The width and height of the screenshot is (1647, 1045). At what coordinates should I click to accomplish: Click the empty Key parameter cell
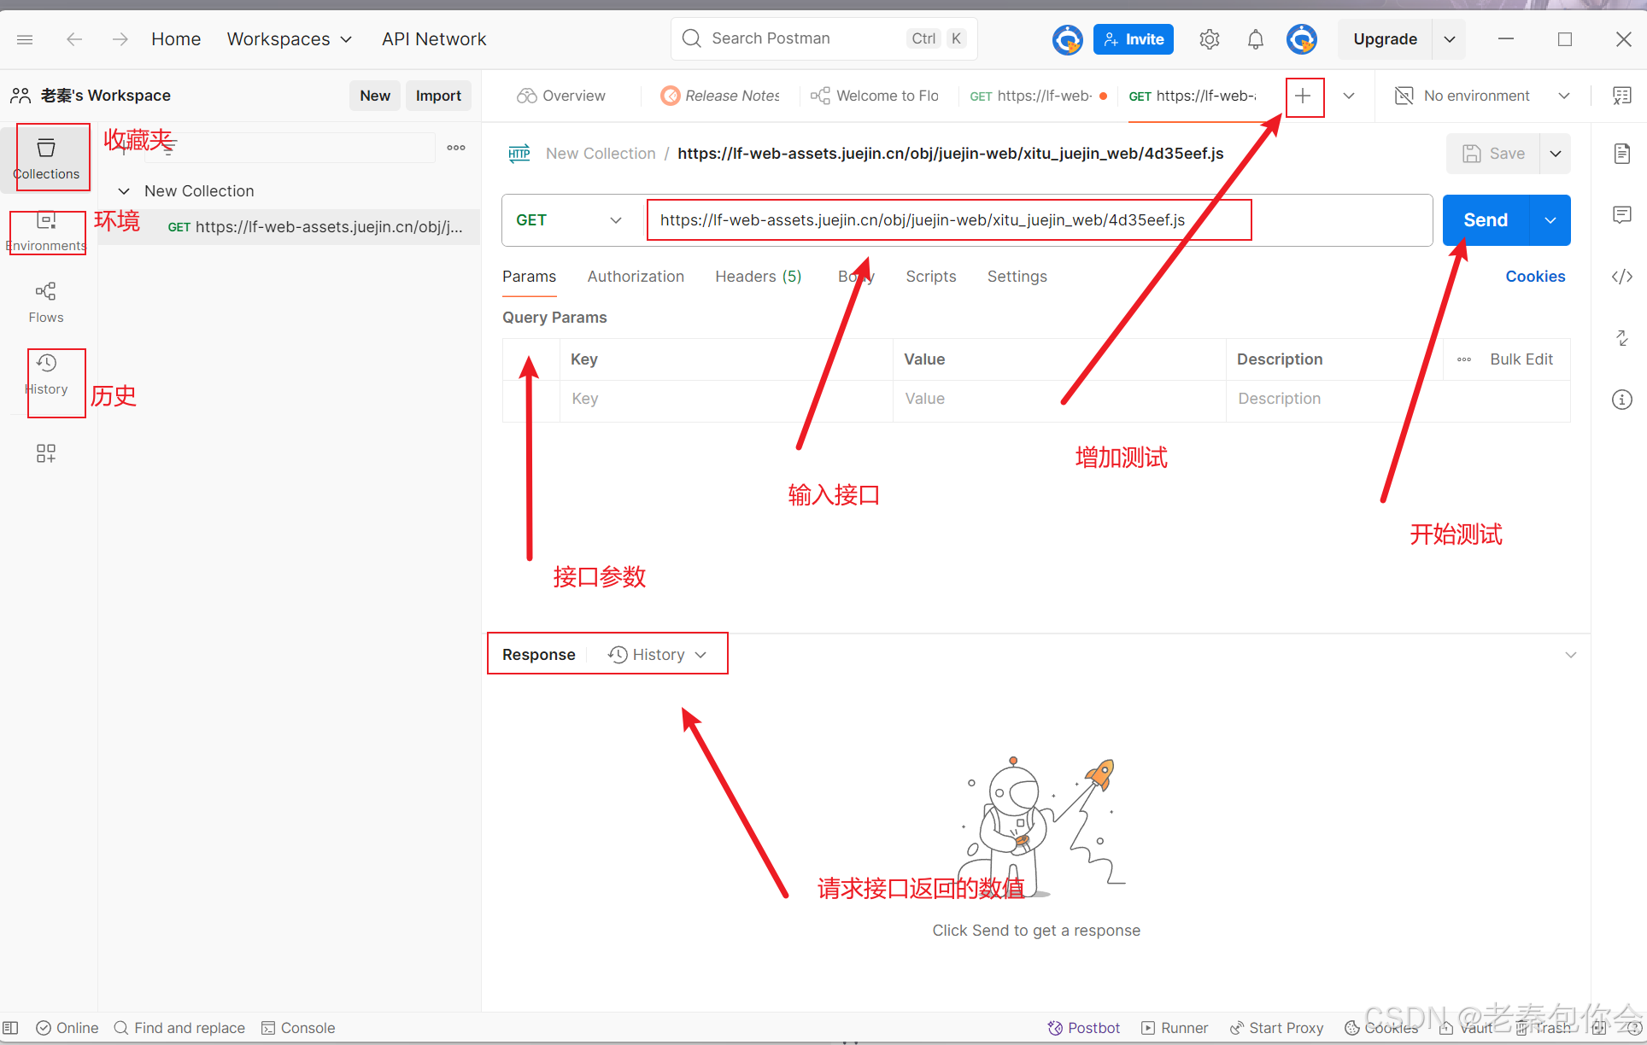726,400
